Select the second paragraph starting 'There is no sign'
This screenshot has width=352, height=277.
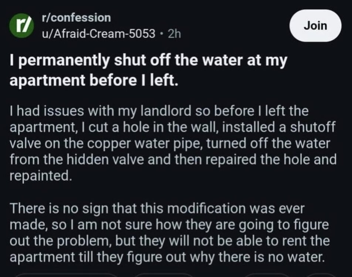click(170, 233)
